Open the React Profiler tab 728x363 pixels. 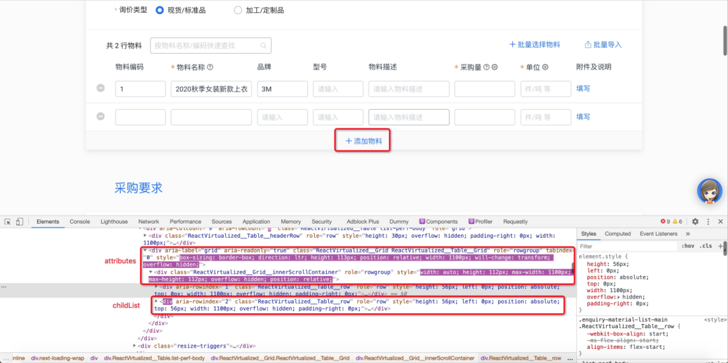[x=481, y=222]
